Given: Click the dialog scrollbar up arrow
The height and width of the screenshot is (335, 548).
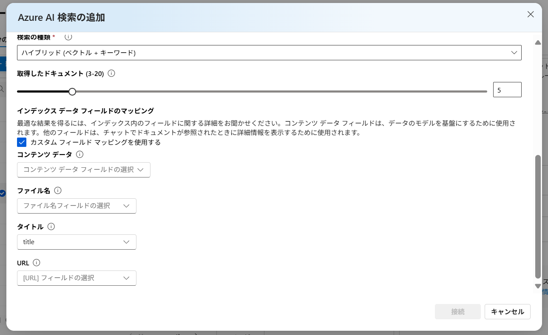Looking at the screenshot, I should pos(538,42).
